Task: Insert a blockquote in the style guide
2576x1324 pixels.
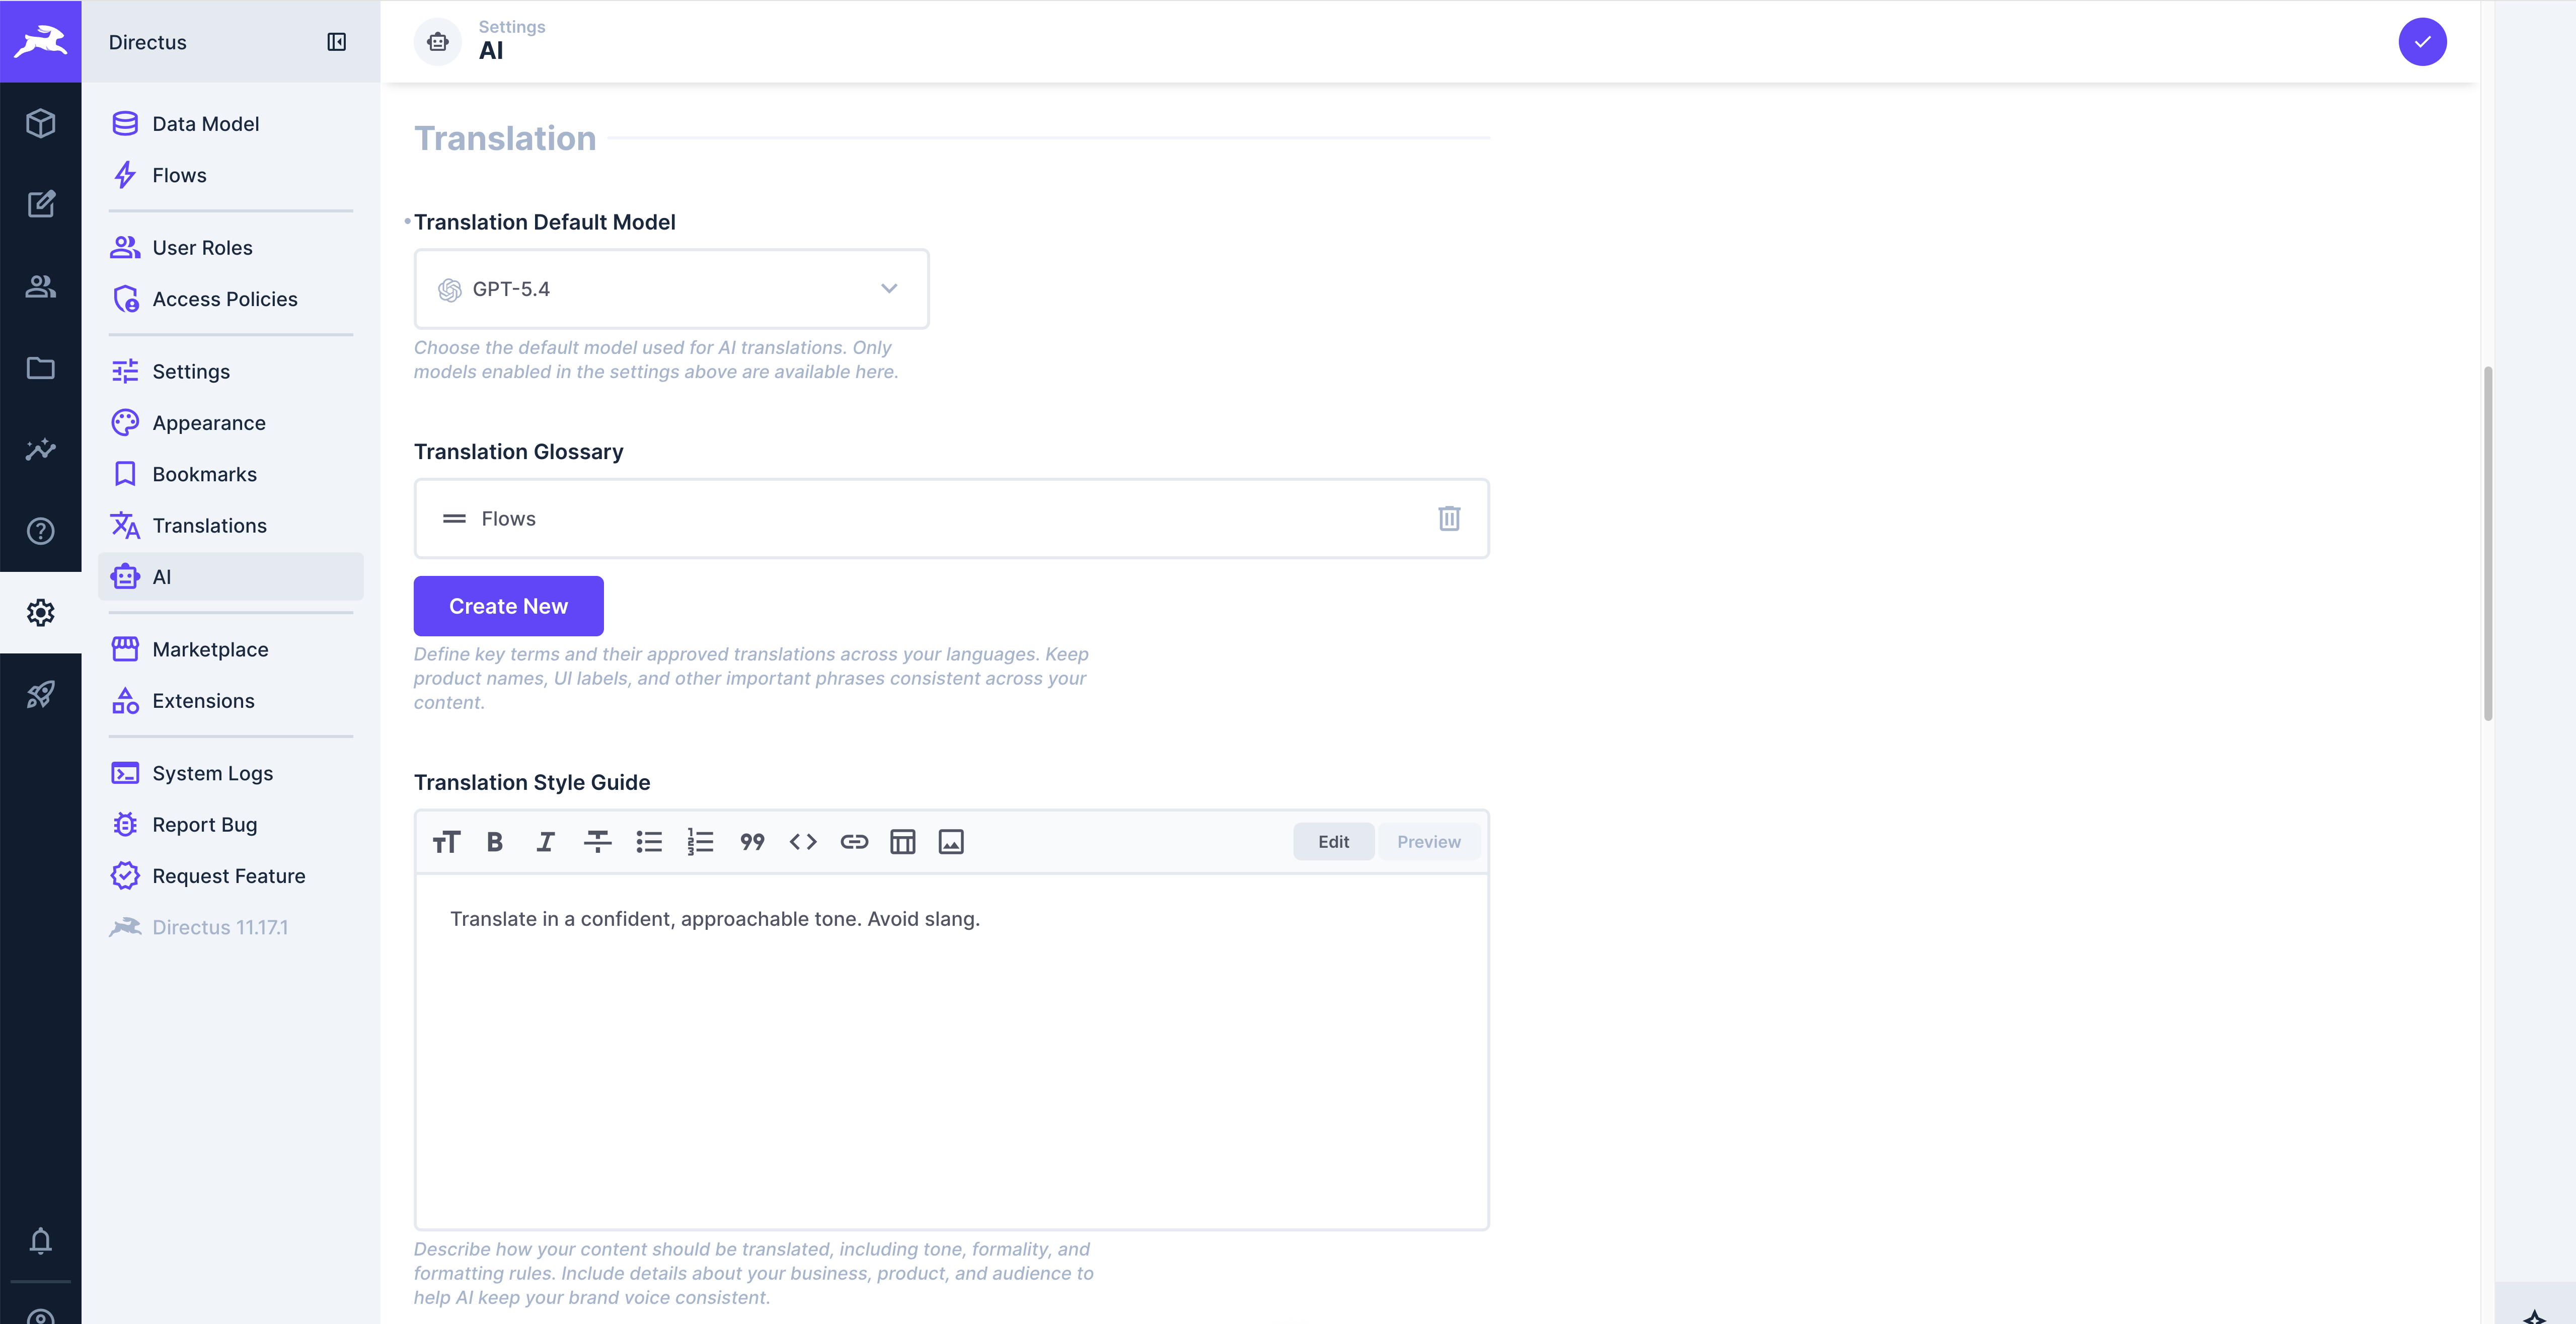Action: (x=752, y=841)
